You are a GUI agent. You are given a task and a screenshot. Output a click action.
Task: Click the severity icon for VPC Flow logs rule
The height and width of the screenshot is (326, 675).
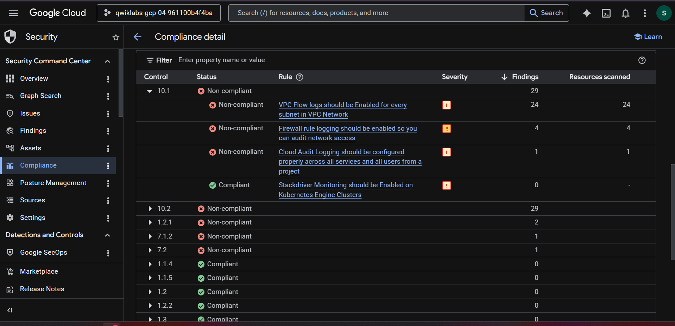(447, 105)
